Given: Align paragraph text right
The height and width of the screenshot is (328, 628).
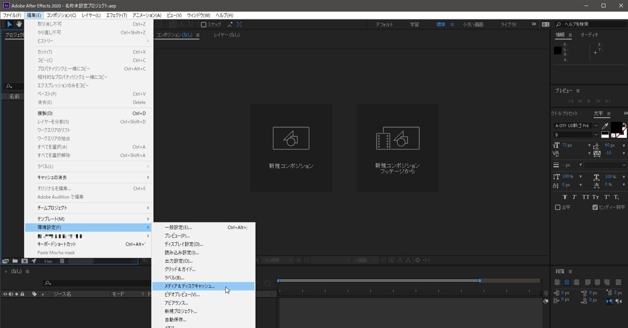Looking at the screenshot, I should coord(576,282).
